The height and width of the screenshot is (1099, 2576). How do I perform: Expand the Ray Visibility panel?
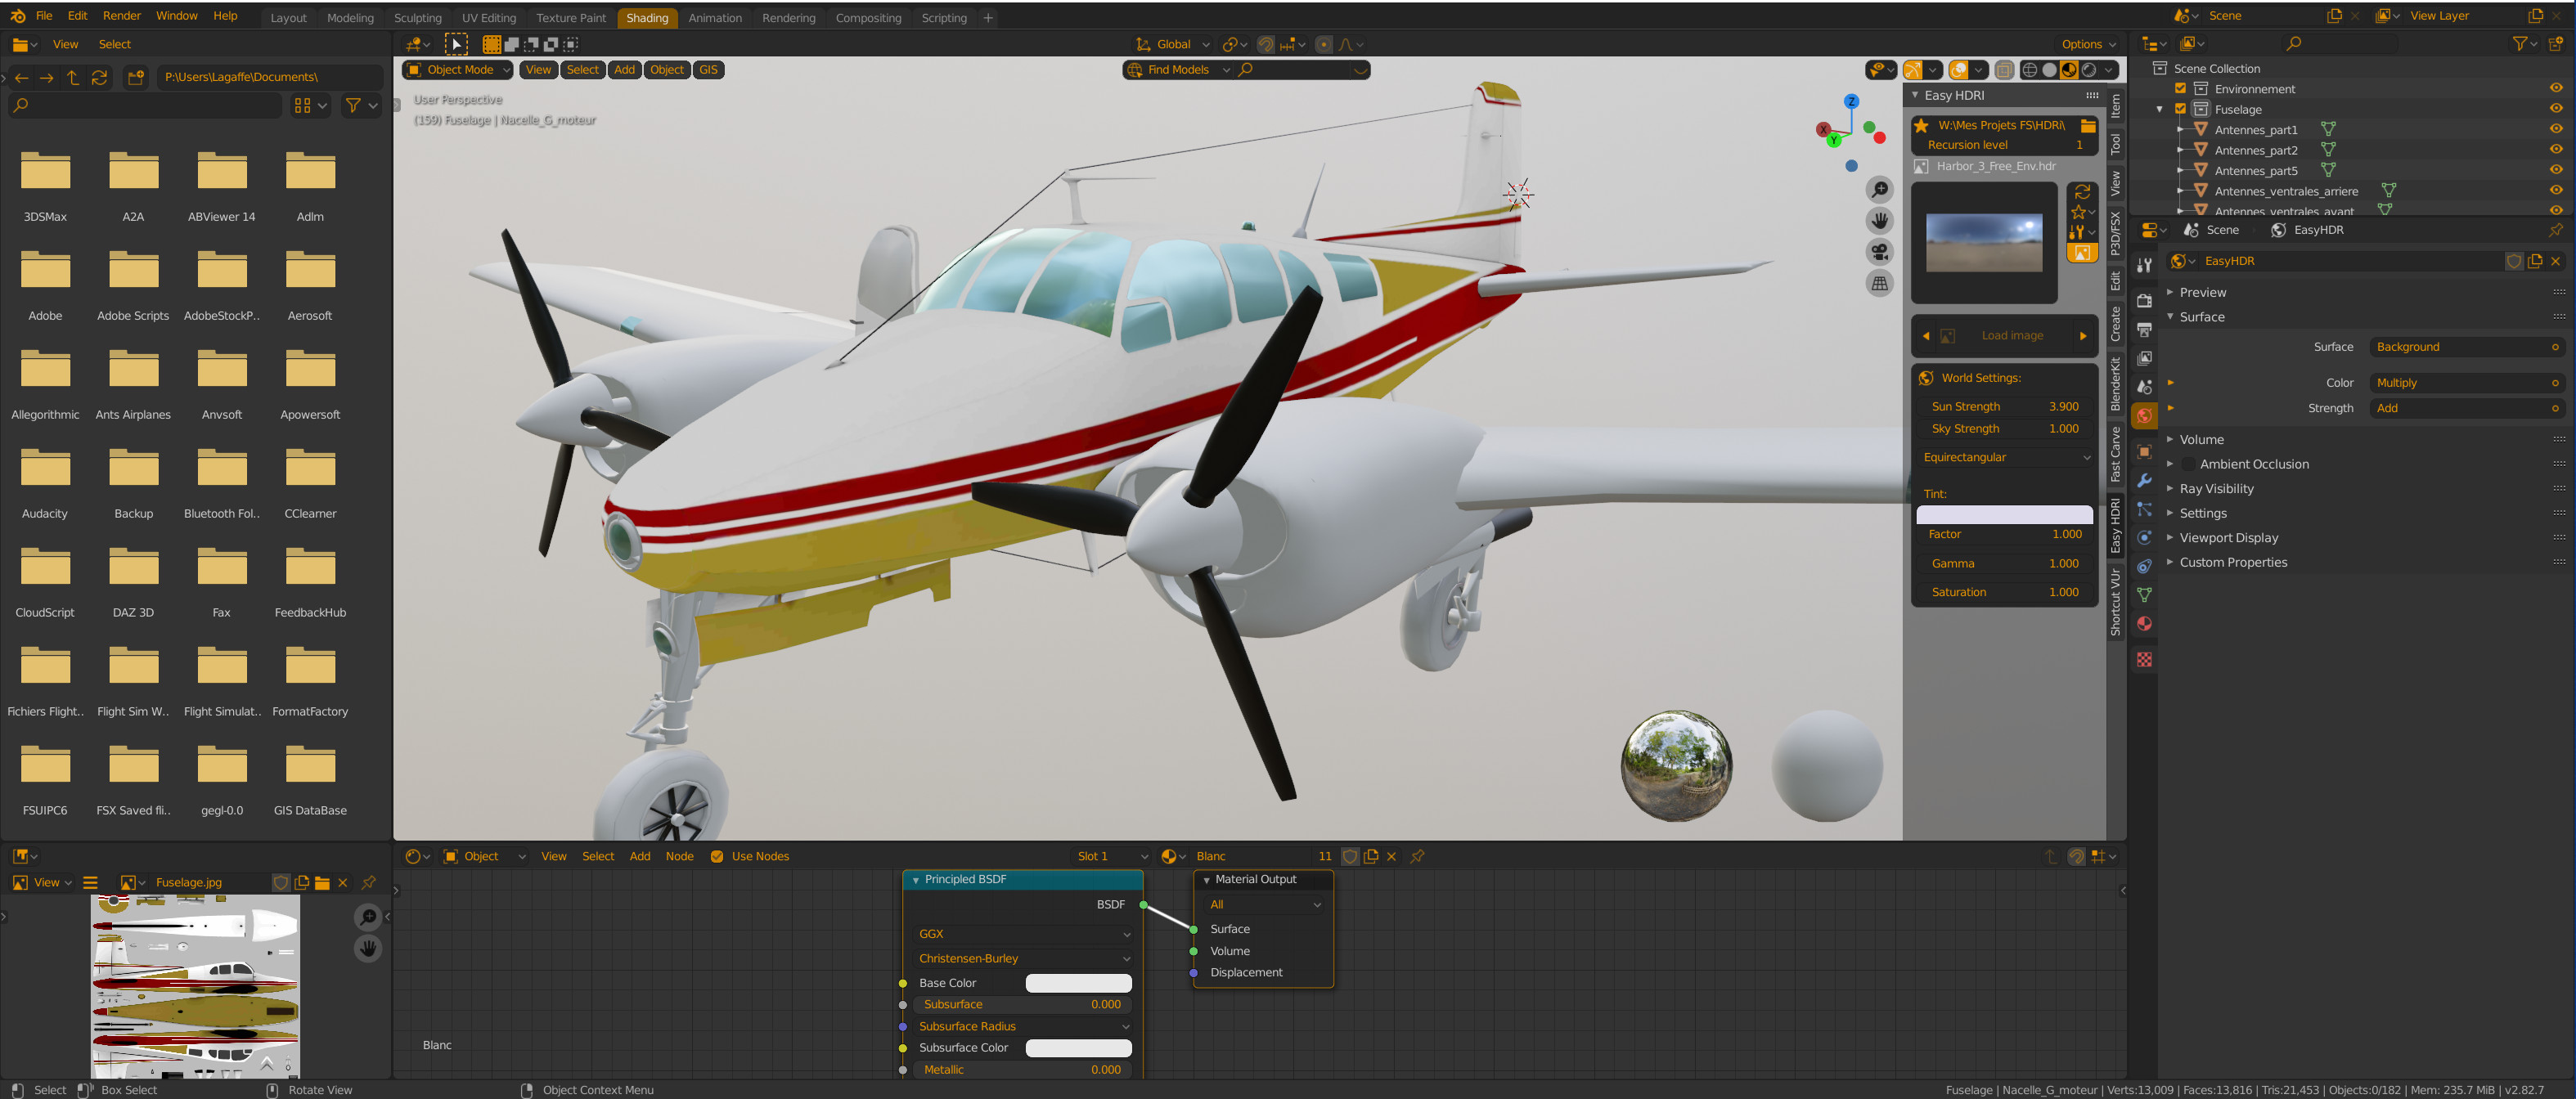[x=2216, y=489]
